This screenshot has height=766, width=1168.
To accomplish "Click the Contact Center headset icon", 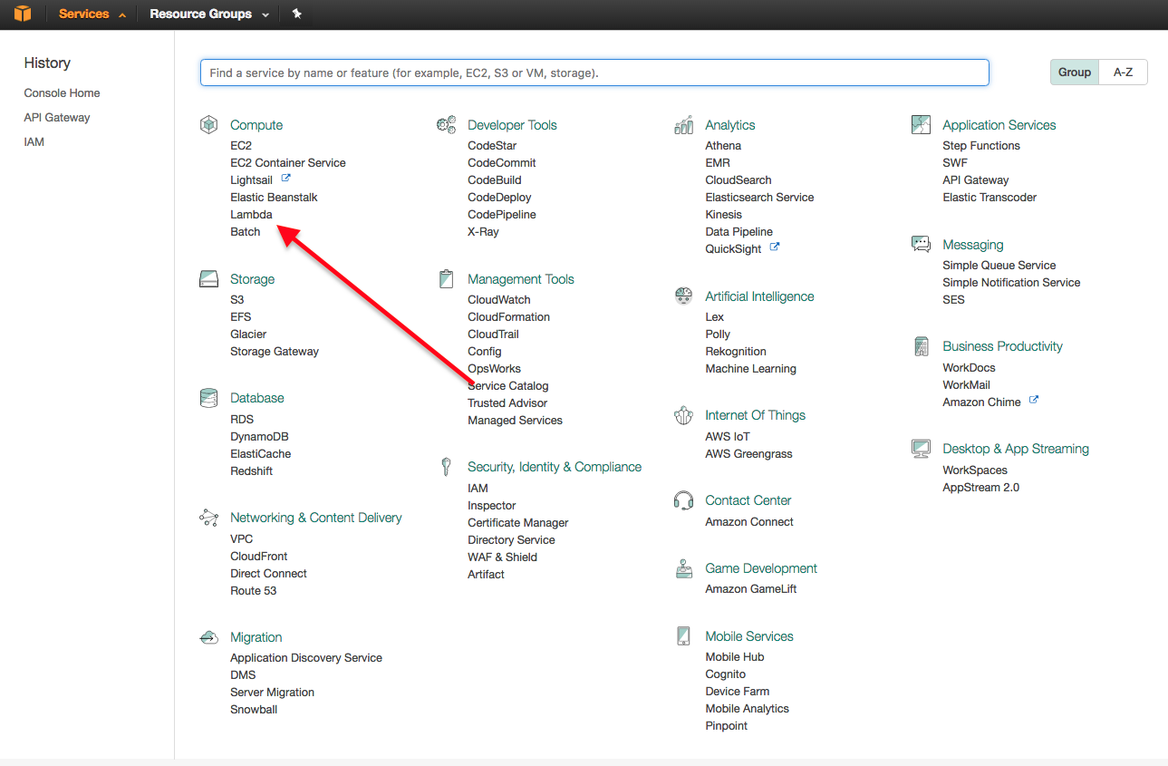I will (684, 500).
